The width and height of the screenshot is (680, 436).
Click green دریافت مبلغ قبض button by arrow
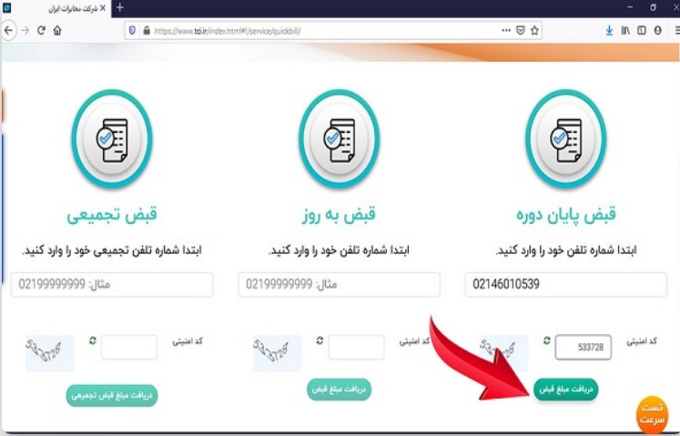(565, 390)
